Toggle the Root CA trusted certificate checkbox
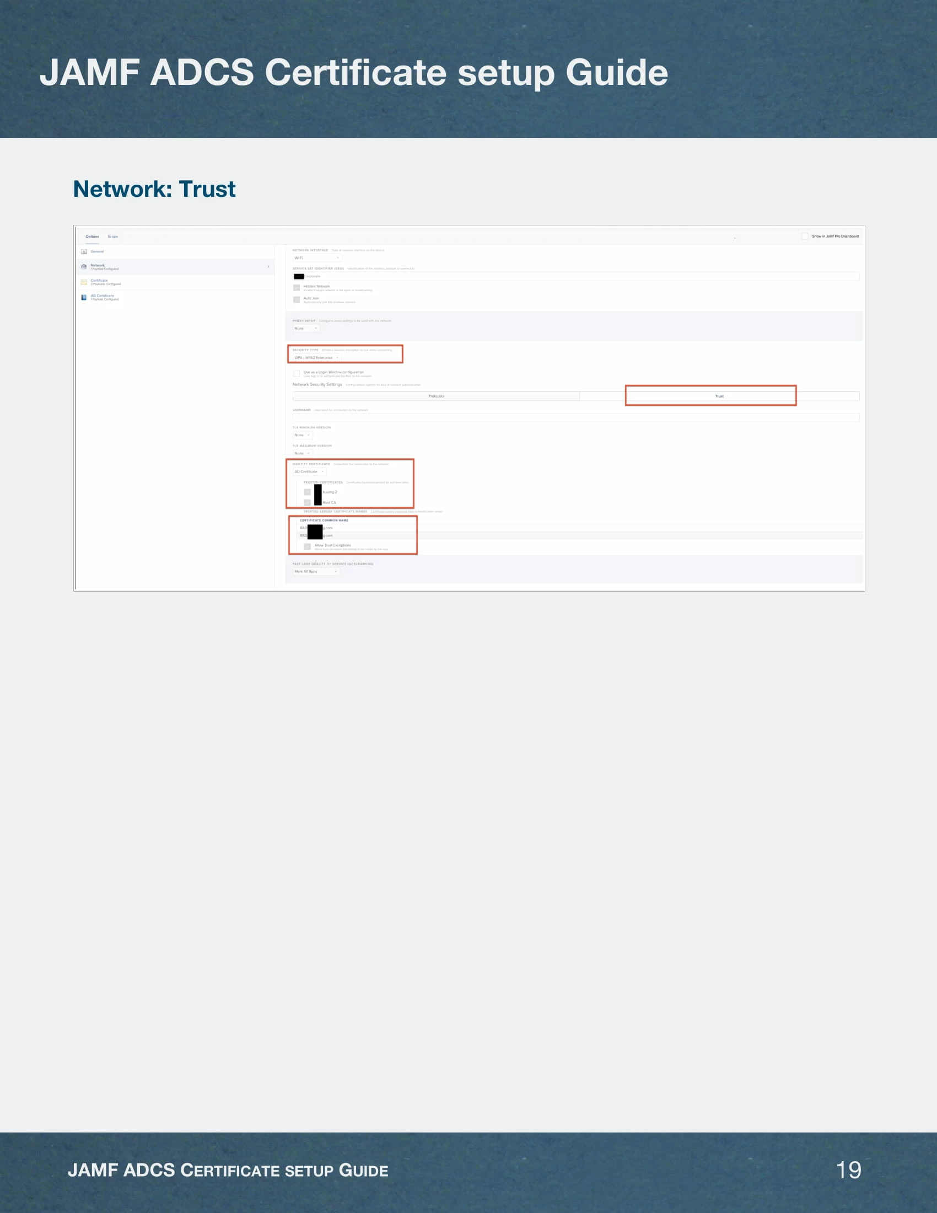937x1213 pixels. (308, 503)
